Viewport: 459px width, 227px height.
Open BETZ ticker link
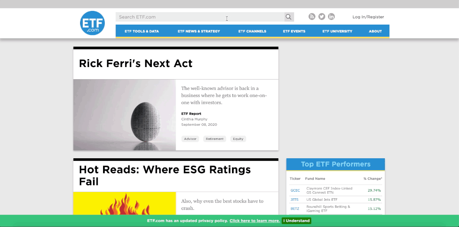(295, 209)
